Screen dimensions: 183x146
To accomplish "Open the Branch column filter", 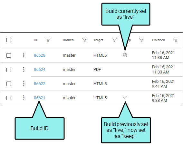I will (x=85, y=40).
